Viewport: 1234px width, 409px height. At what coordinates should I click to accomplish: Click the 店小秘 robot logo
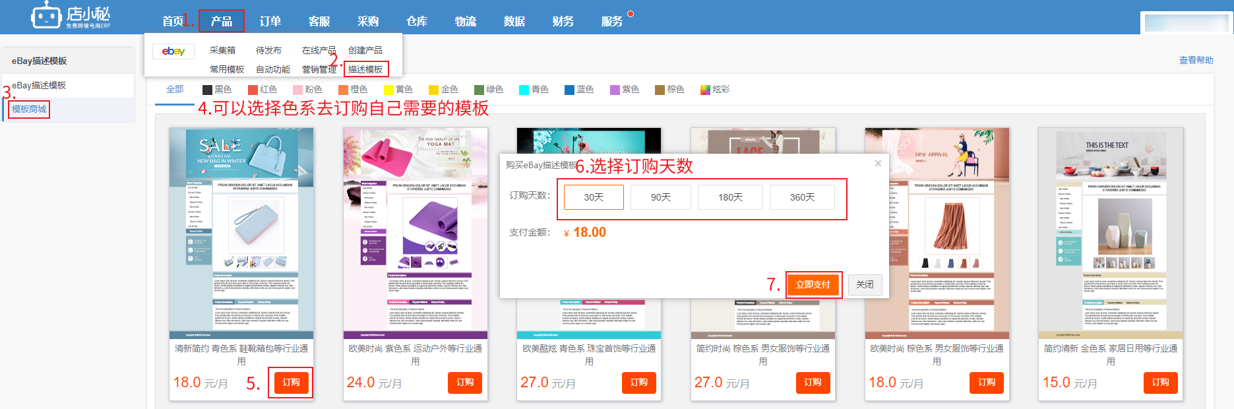pyautogui.click(x=46, y=16)
